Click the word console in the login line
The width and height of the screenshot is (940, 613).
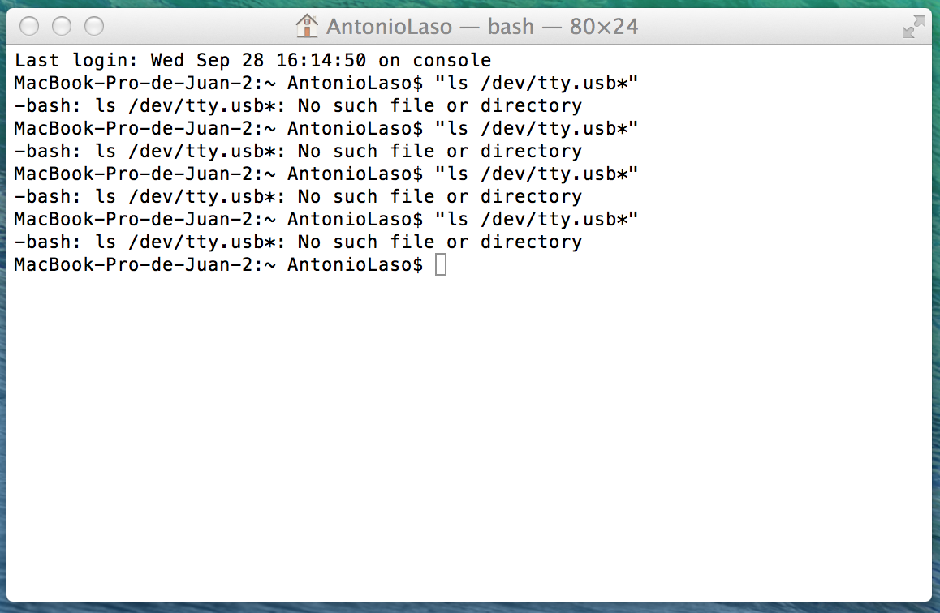pos(452,61)
